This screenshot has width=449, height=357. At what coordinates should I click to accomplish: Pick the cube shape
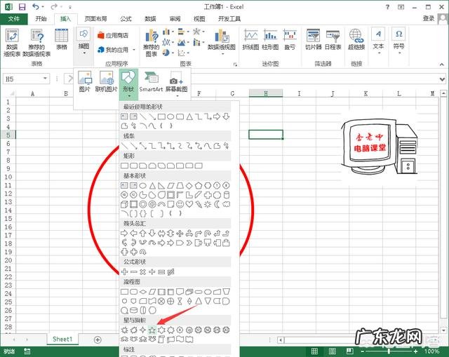tap(124, 204)
